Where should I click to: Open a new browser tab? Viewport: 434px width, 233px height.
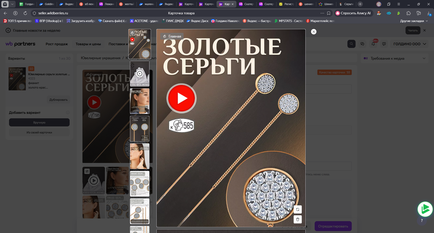[360, 4]
